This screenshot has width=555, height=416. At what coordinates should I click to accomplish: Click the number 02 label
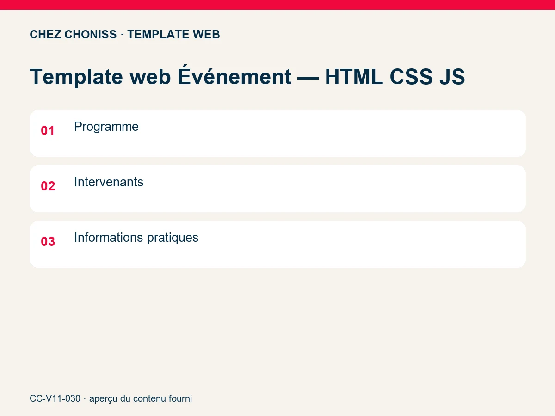[48, 186]
